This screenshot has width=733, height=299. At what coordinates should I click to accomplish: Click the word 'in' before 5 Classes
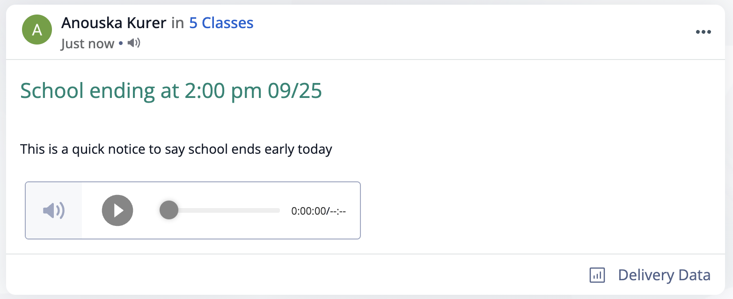click(x=178, y=23)
